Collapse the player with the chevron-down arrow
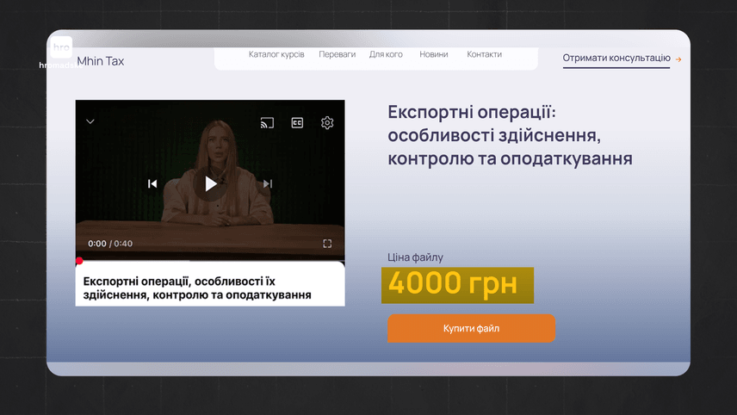 (90, 122)
